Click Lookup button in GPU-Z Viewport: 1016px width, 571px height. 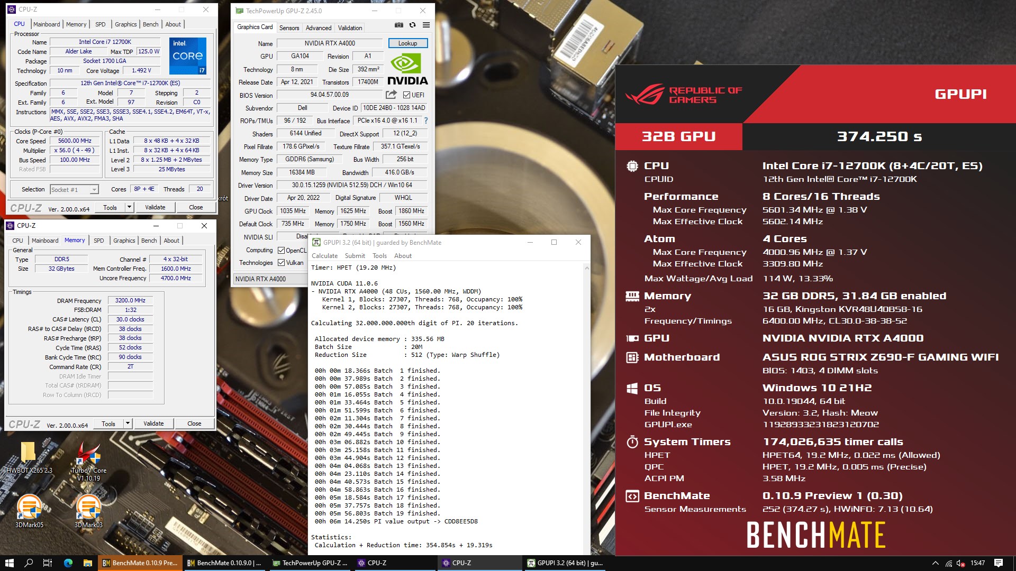pos(408,43)
